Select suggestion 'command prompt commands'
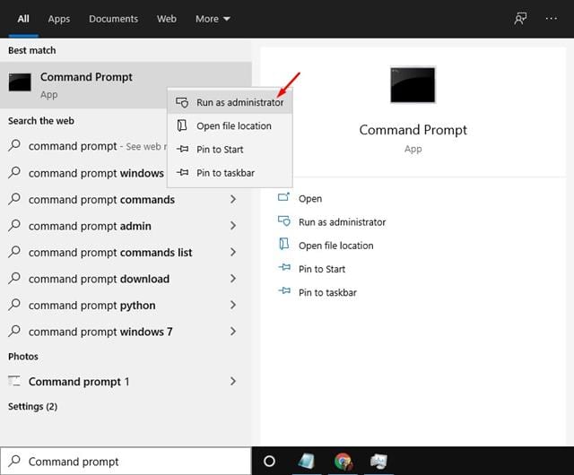Image resolution: width=574 pixels, height=475 pixels. [126, 200]
